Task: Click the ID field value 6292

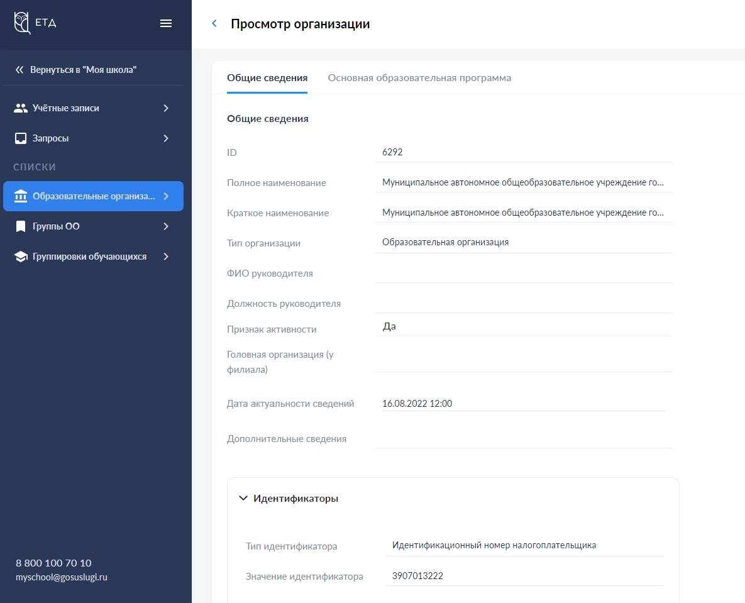Action: (392, 152)
